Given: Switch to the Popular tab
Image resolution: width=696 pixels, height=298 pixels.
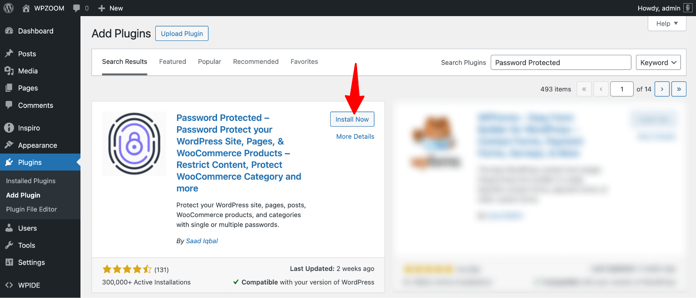Looking at the screenshot, I should (x=210, y=62).
